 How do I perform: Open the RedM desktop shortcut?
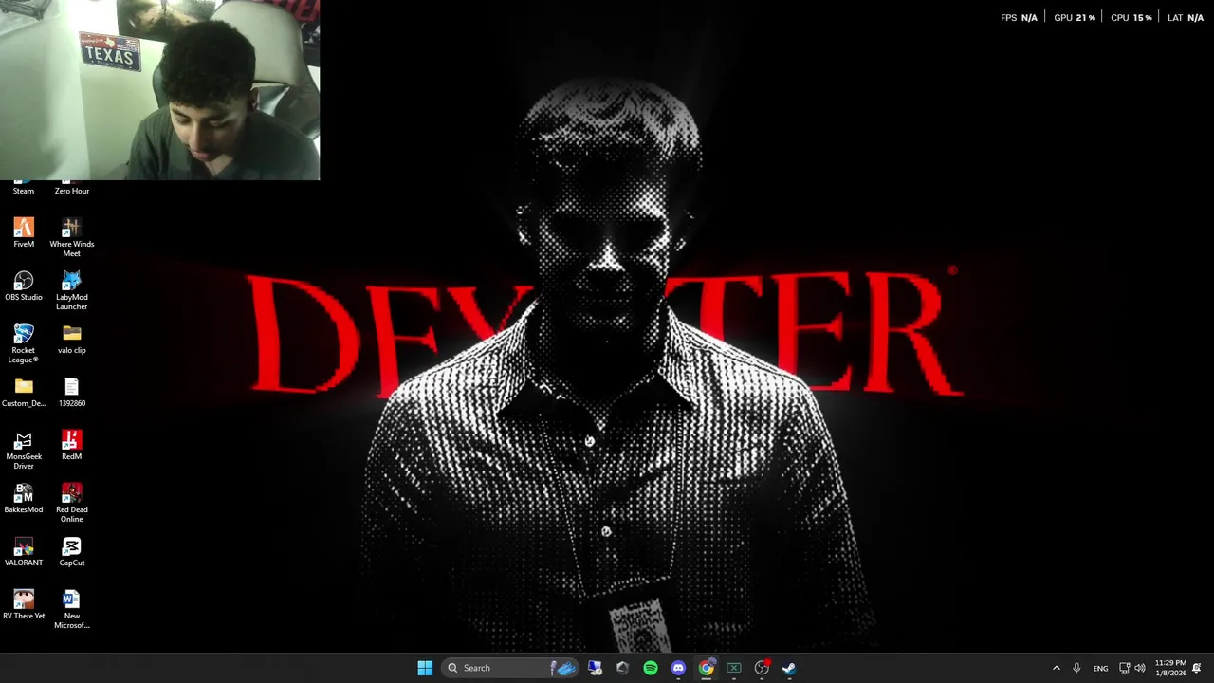pyautogui.click(x=72, y=446)
